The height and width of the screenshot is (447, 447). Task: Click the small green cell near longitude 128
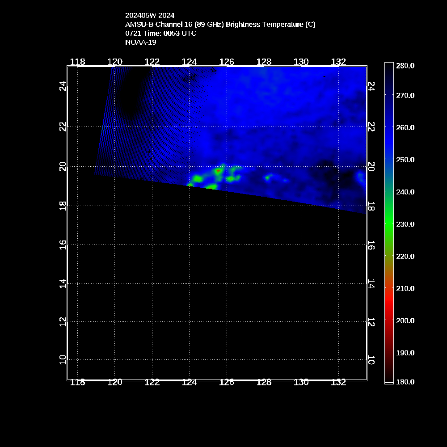pyautogui.click(x=268, y=177)
